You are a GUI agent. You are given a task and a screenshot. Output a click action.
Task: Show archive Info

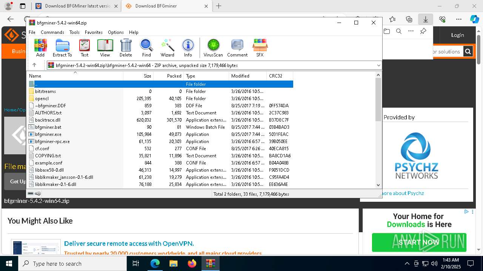188,48
